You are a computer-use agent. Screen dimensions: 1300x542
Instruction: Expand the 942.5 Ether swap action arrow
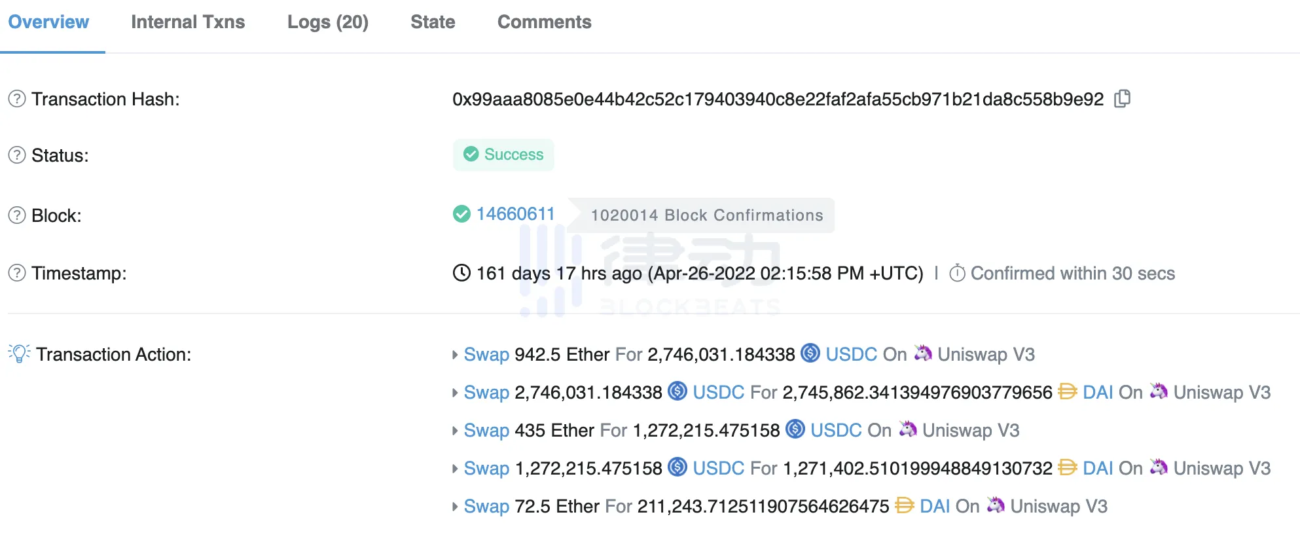[x=455, y=355]
